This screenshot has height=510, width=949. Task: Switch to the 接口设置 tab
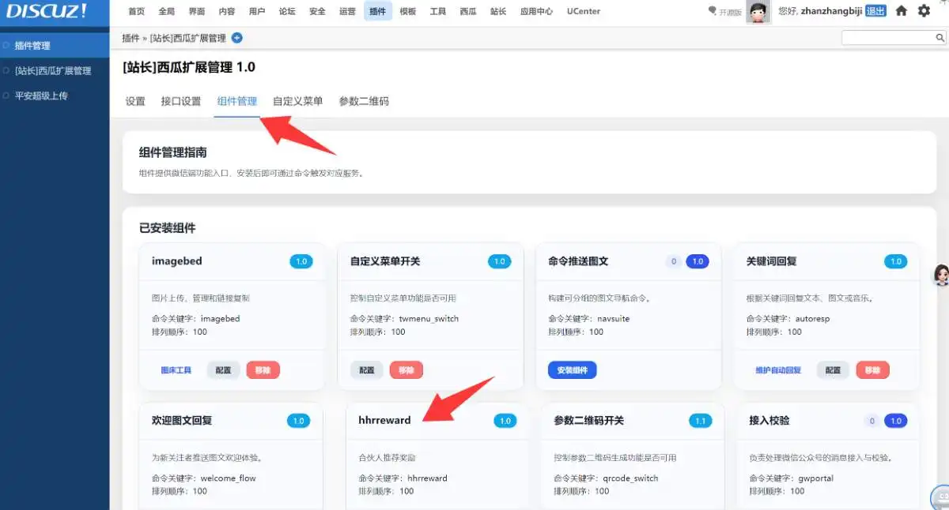tap(181, 101)
